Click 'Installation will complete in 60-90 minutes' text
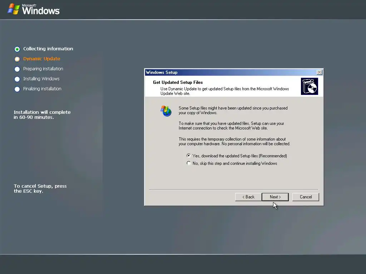 point(42,115)
